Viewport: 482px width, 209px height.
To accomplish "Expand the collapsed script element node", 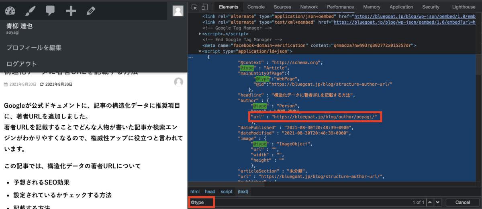I will [x=200, y=34].
